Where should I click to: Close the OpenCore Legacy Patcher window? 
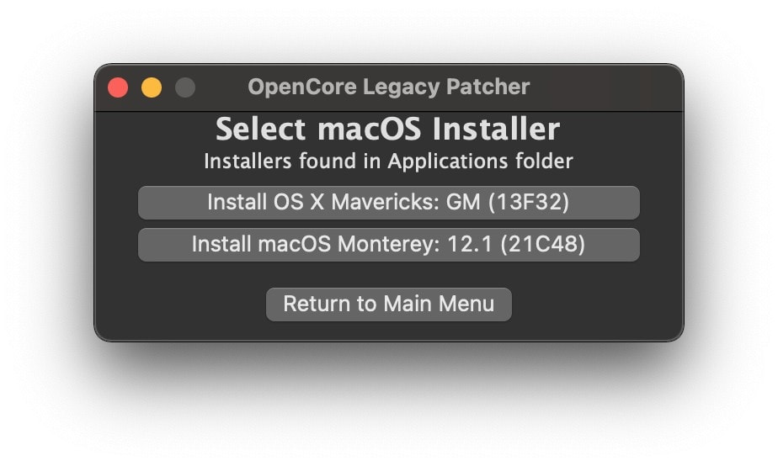pyautogui.click(x=118, y=87)
